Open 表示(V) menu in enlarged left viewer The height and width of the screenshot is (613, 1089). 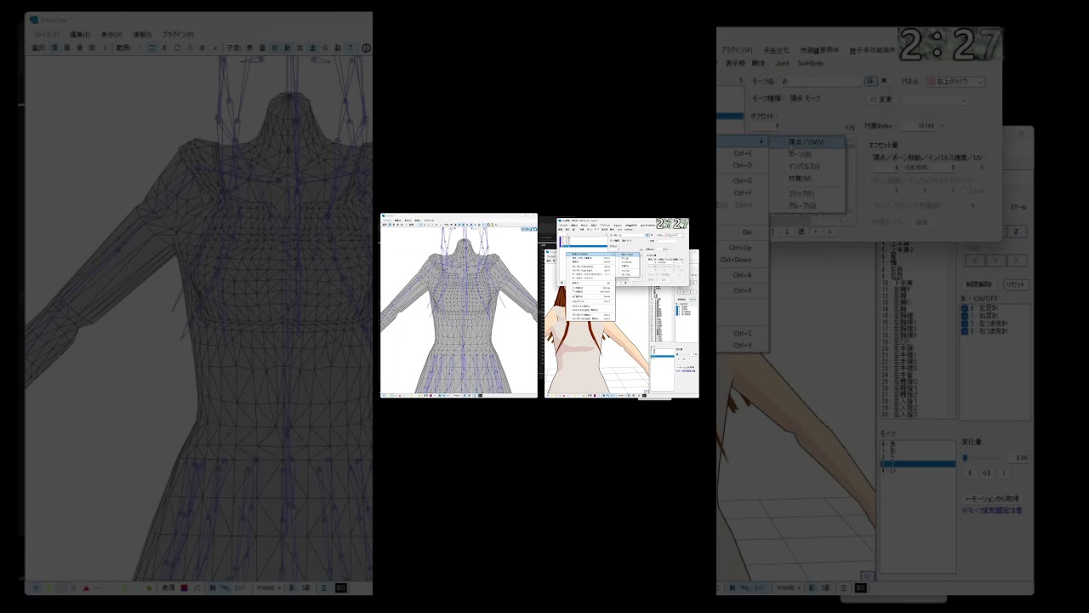pos(111,35)
